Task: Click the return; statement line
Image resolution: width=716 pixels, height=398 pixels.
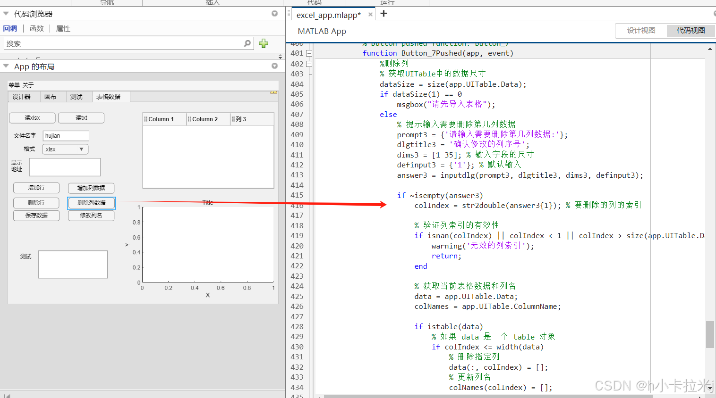Action: [446, 256]
